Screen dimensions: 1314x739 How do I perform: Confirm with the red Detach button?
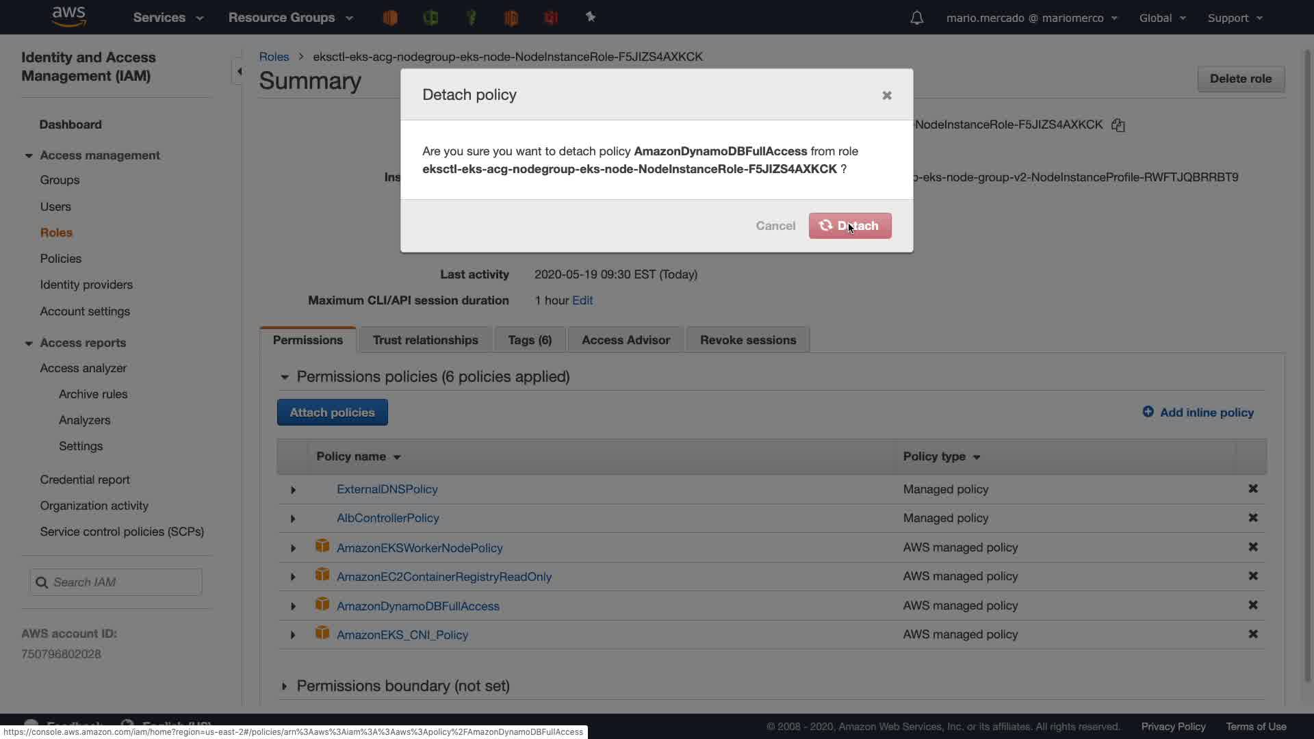[x=849, y=226]
